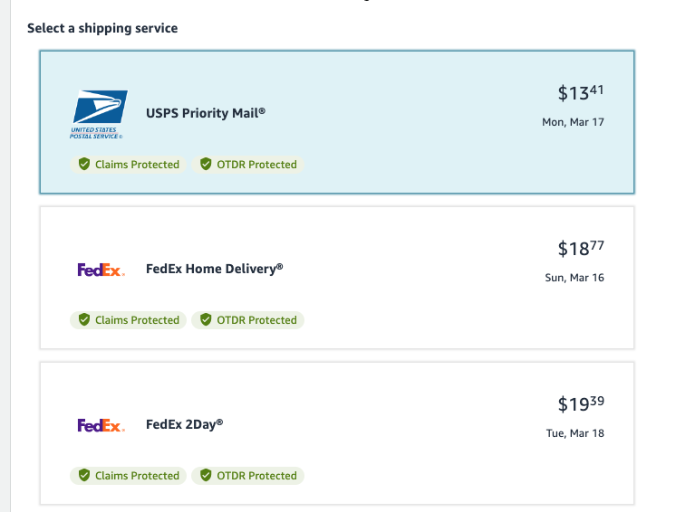Click the USPS OTDR Protected shield icon

click(x=206, y=164)
